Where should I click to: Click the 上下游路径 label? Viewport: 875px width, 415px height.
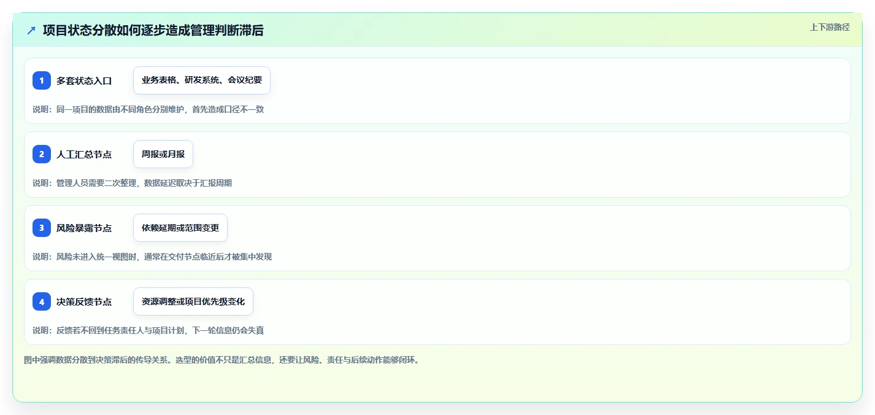click(x=830, y=27)
